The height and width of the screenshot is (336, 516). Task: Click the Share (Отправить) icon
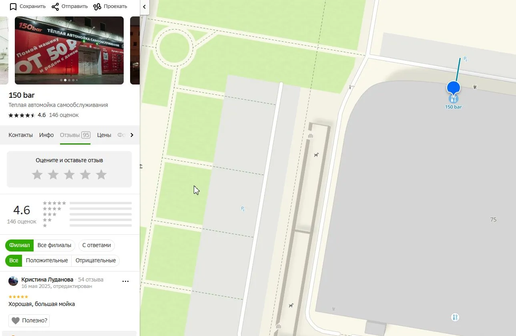pyautogui.click(x=55, y=6)
